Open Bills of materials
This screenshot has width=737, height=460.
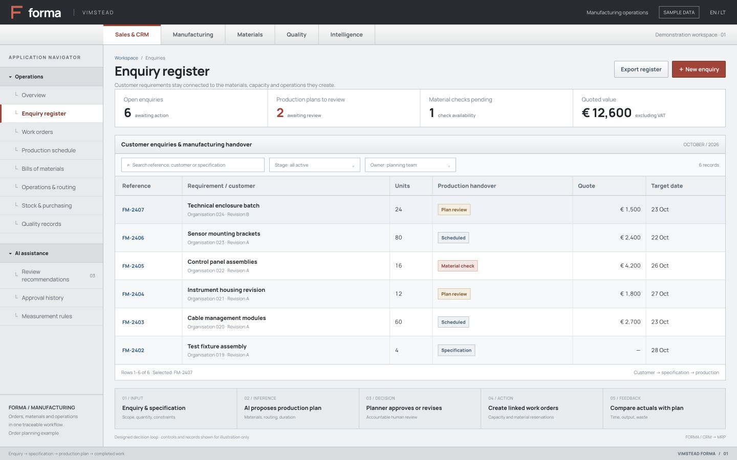(x=51, y=169)
